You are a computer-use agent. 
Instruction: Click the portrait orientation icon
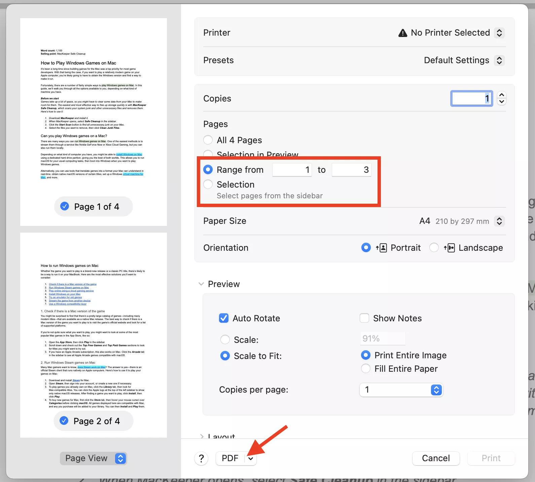click(381, 248)
